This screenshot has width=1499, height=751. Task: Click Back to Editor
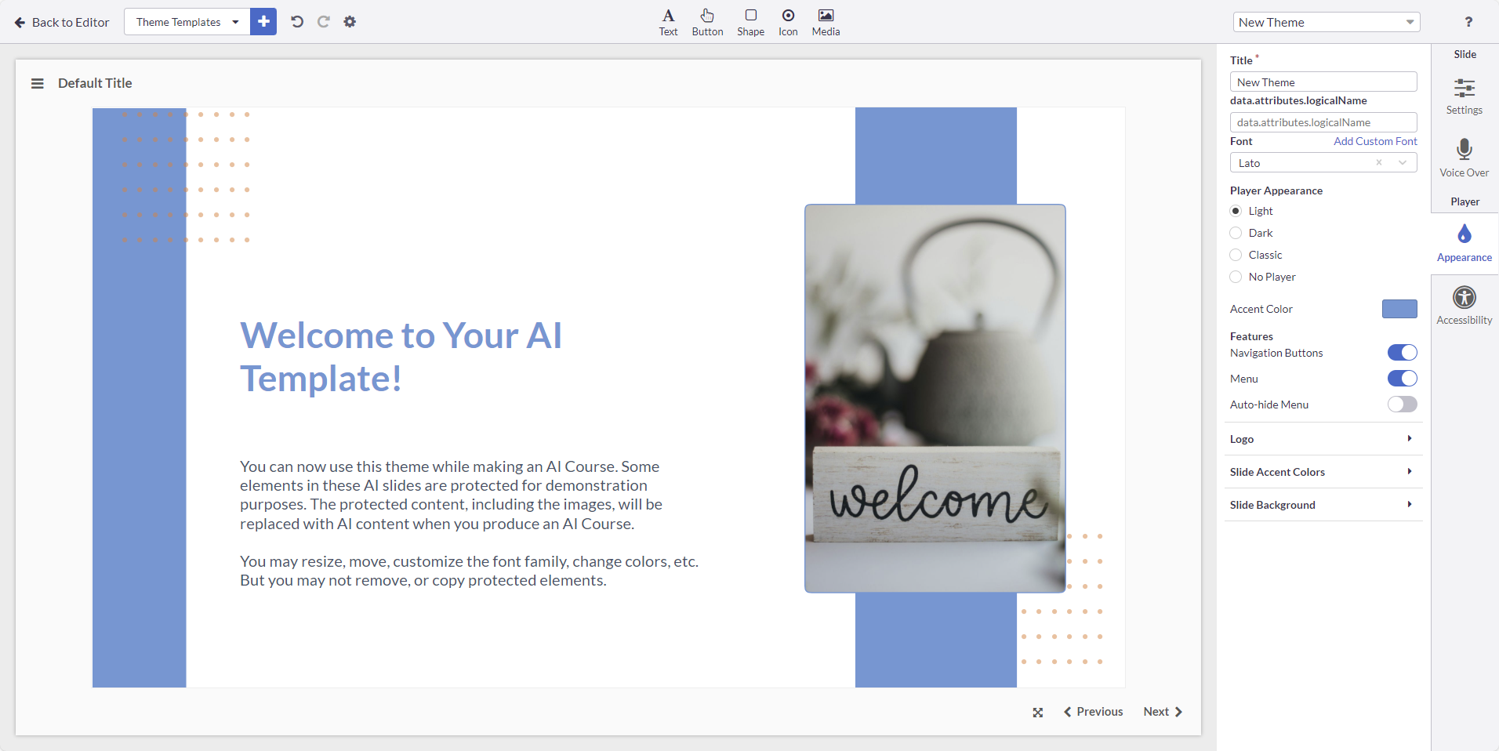61,22
